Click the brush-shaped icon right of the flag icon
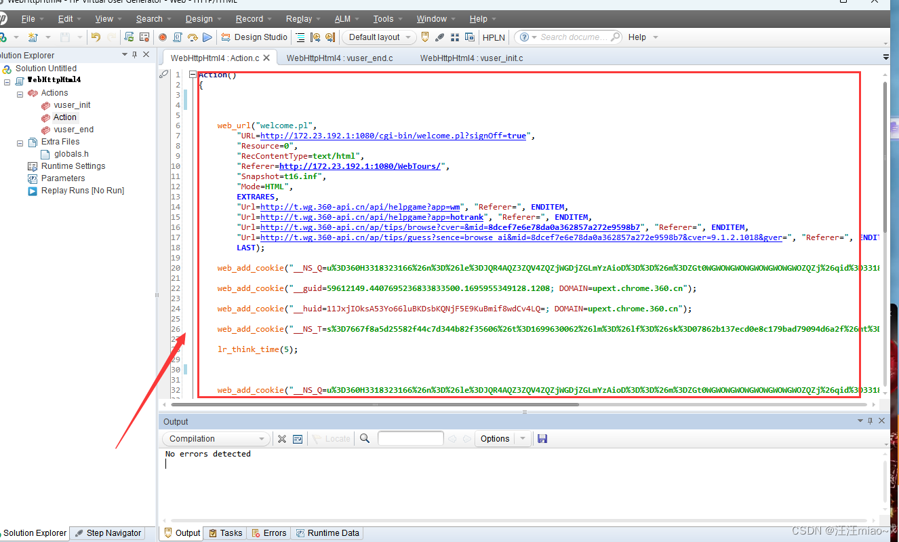This screenshot has height=542, width=899. coord(440,37)
